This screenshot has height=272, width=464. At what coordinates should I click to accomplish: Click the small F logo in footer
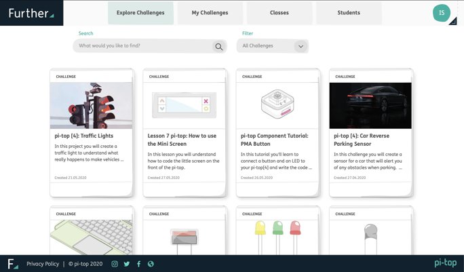pos(13,264)
